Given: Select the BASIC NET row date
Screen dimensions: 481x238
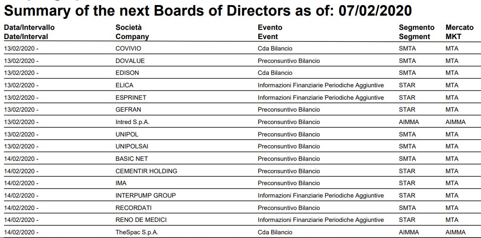Looking at the screenshot, I should coord(21,159).
